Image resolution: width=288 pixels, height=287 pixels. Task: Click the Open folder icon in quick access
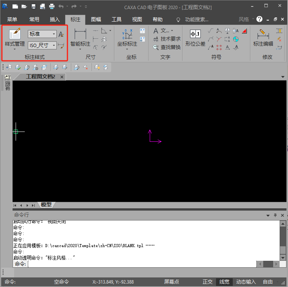click(x=24, y=6)
